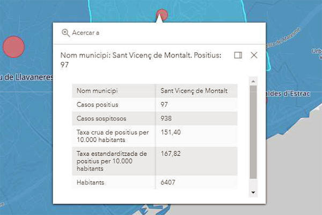Select the small red marker near Caldes d'Estrac
Screen dimensions: 322x215
tap(266, 99)
